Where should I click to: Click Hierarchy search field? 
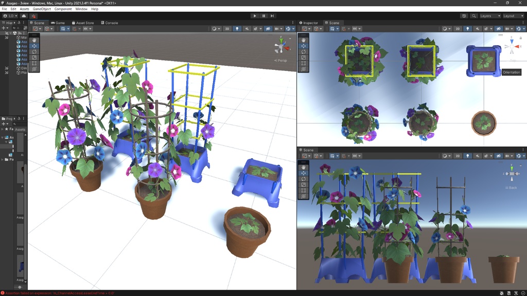point(18,28)
